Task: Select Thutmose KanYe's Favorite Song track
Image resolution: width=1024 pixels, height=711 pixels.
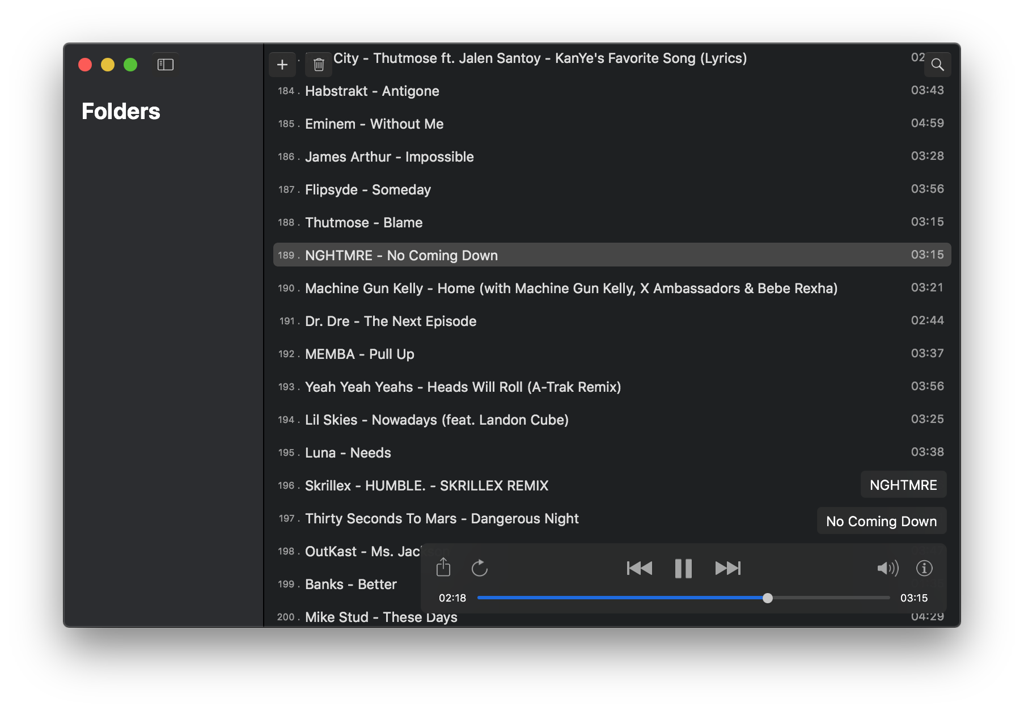Action: tap(540, 58)
